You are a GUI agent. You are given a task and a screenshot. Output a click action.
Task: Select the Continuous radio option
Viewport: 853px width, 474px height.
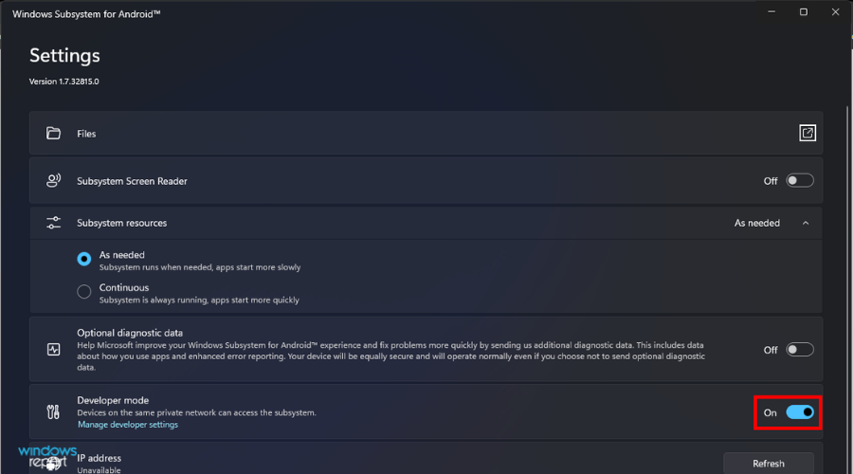click(x=84, y=291)
